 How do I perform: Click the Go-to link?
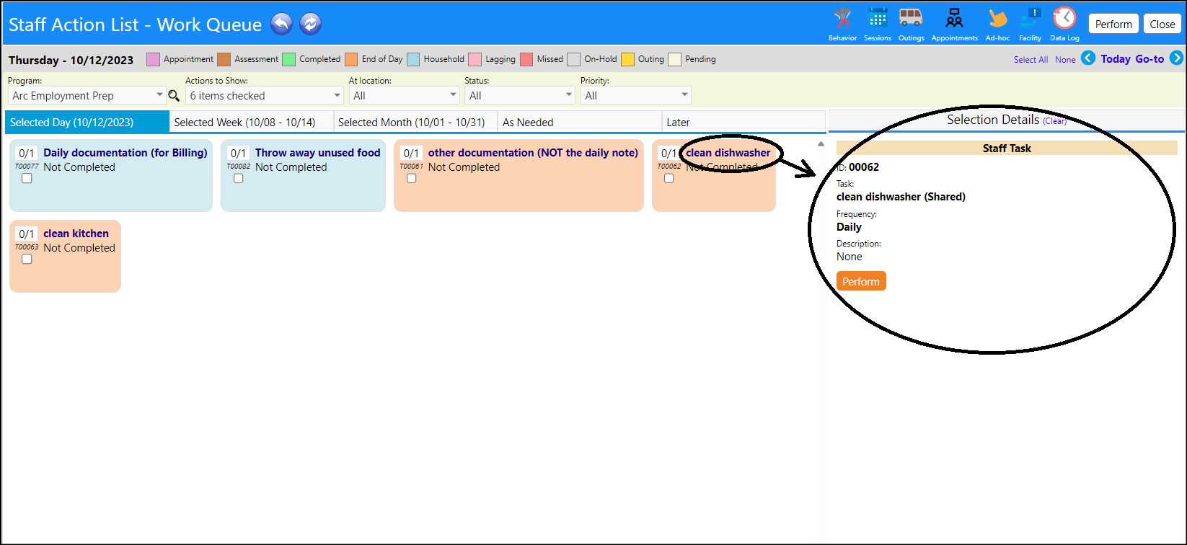[1150, 59]
